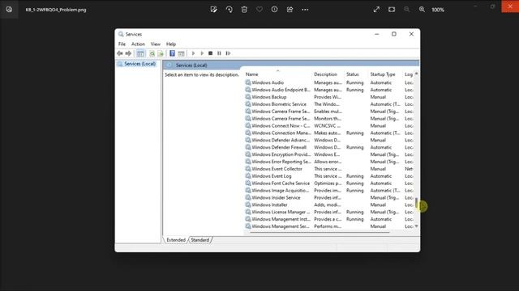519x291 pixels.
Task: Select Windows Error Reporting Se... service
Action: coord(329,162)
